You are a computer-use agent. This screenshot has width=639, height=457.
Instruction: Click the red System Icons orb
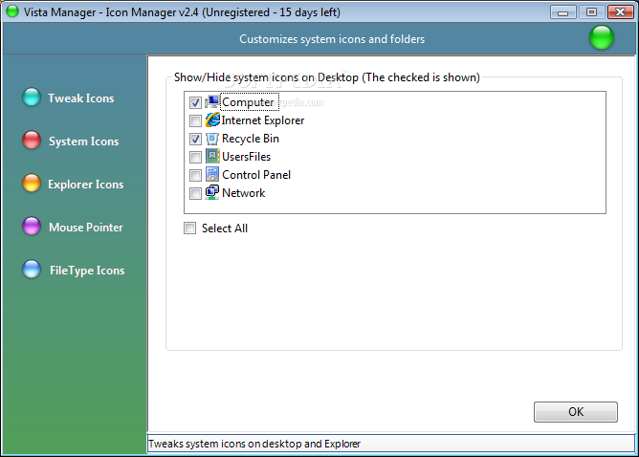click(x=32, y=141)
